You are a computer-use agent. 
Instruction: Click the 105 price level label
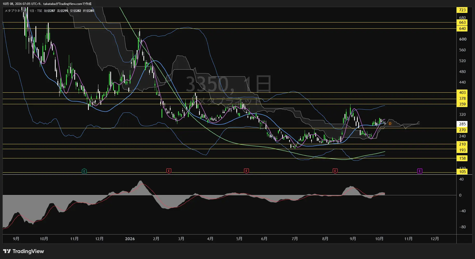(462, 172)
